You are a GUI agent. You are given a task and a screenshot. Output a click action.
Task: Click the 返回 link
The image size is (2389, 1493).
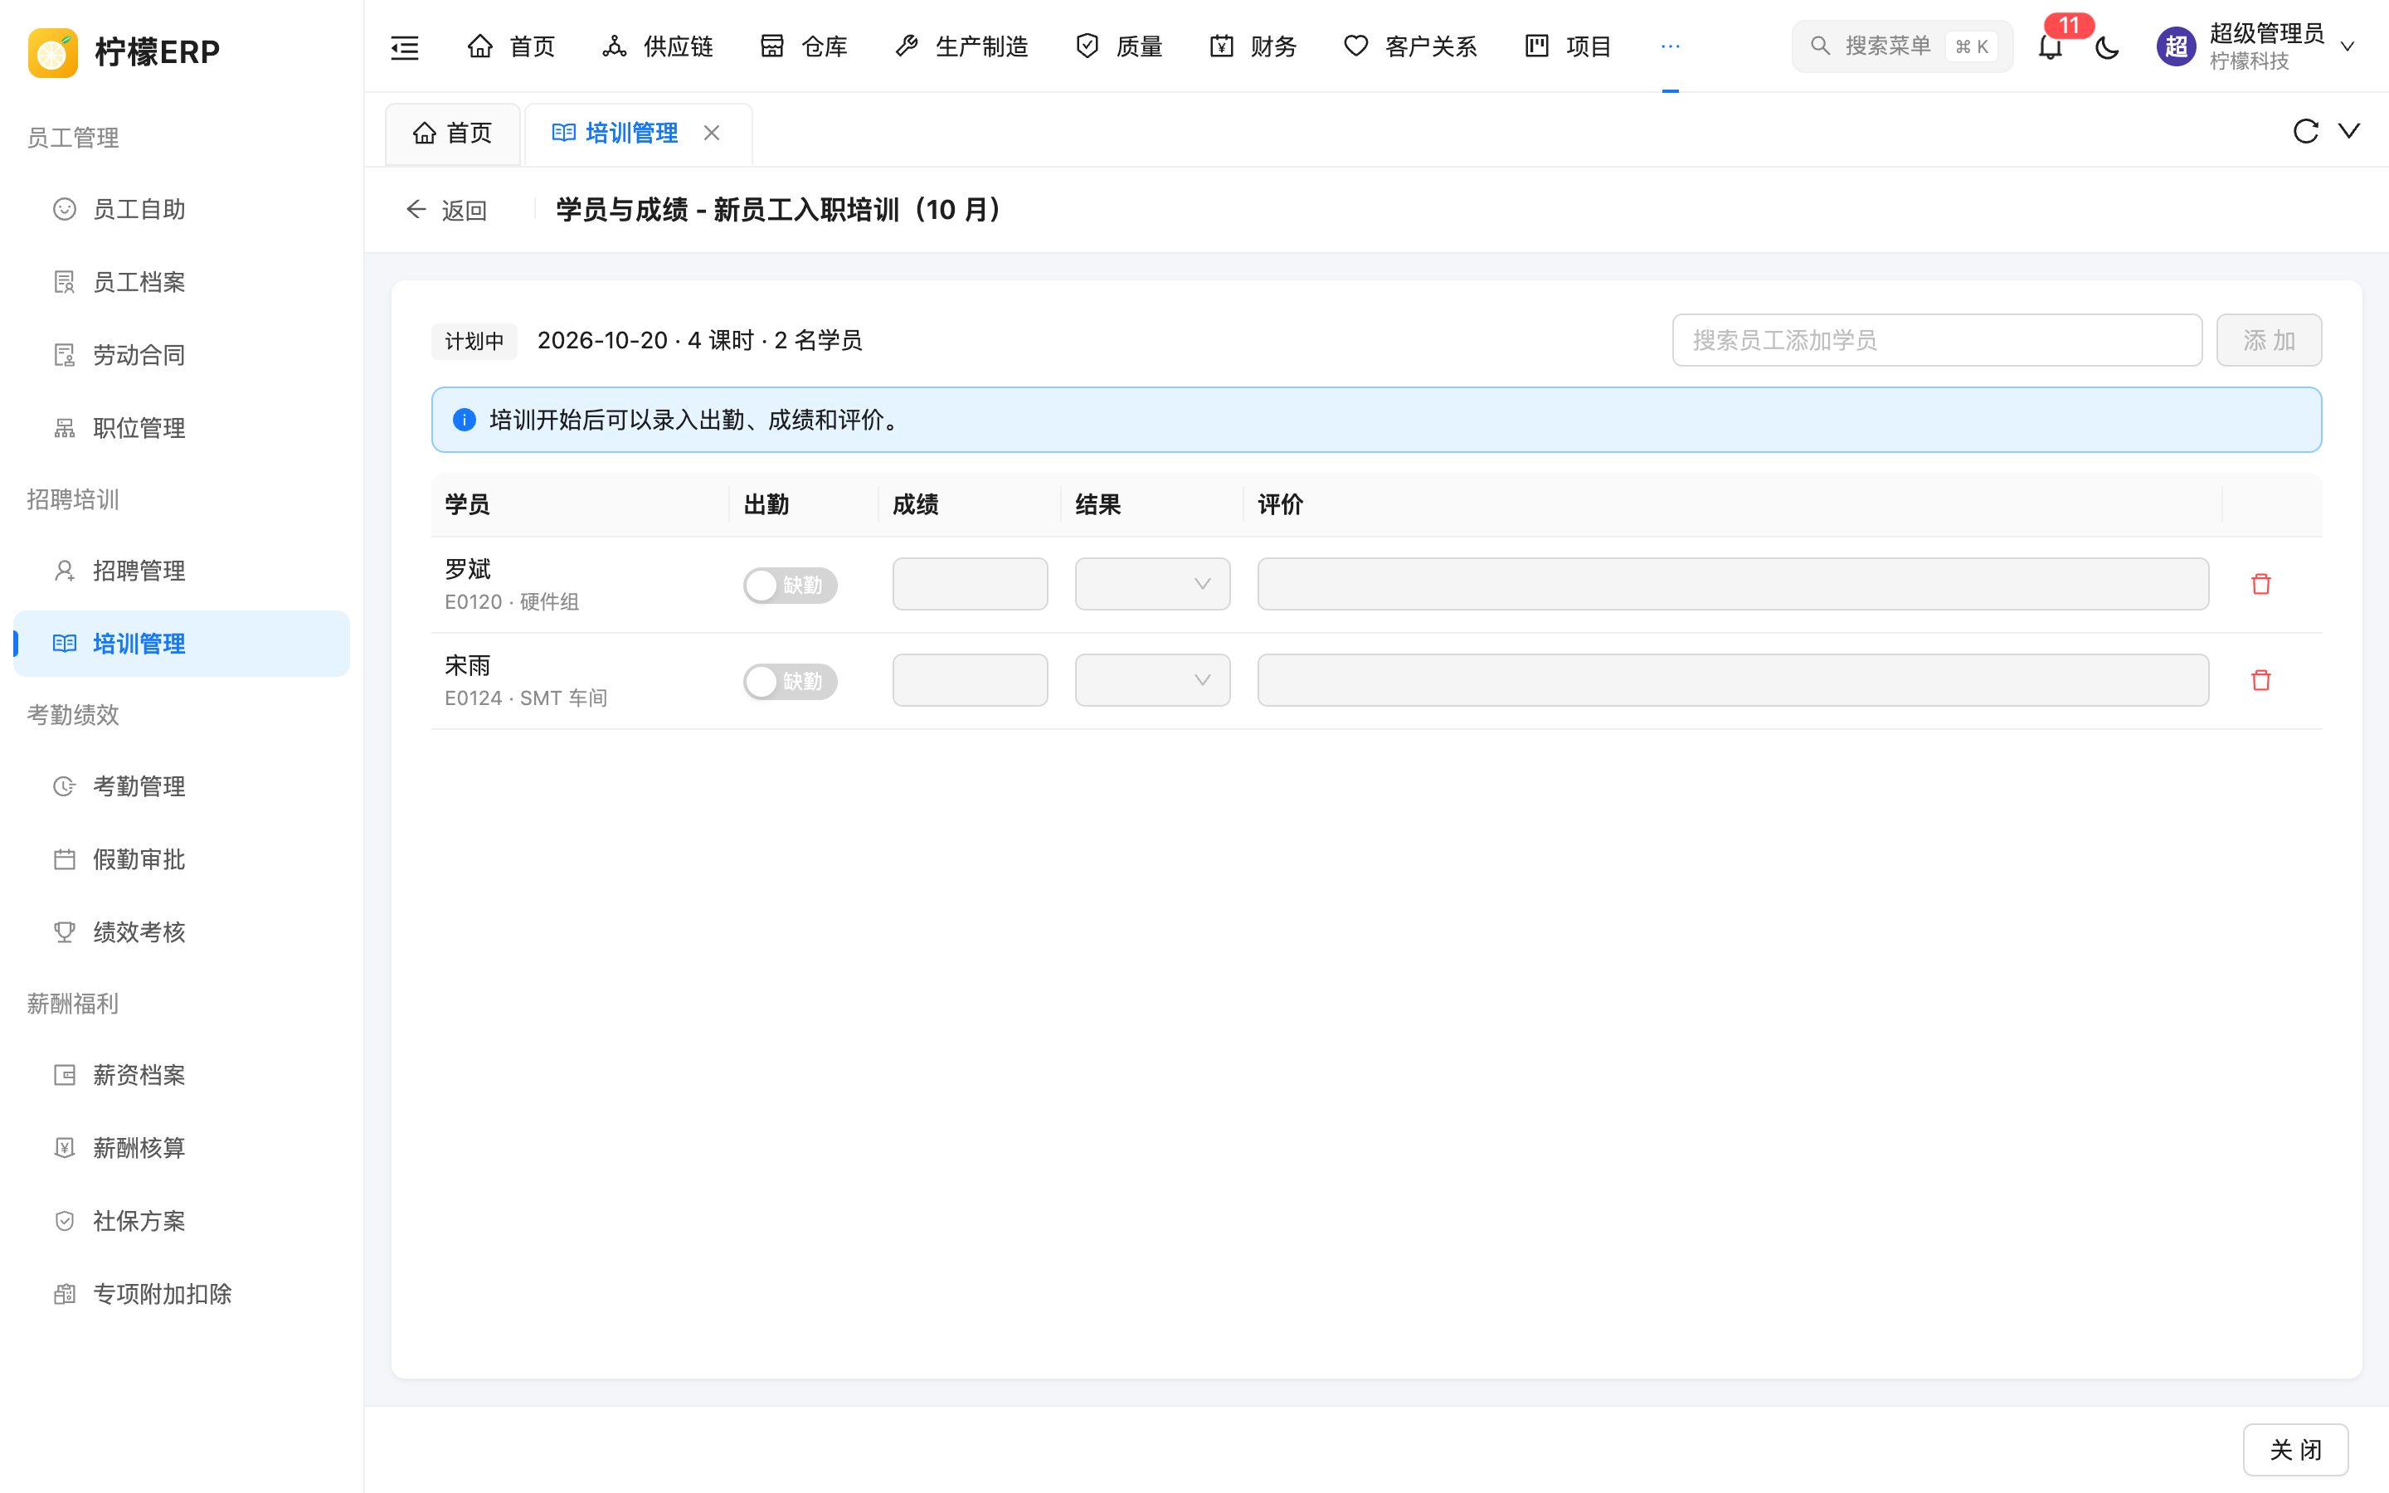point(464,211)
